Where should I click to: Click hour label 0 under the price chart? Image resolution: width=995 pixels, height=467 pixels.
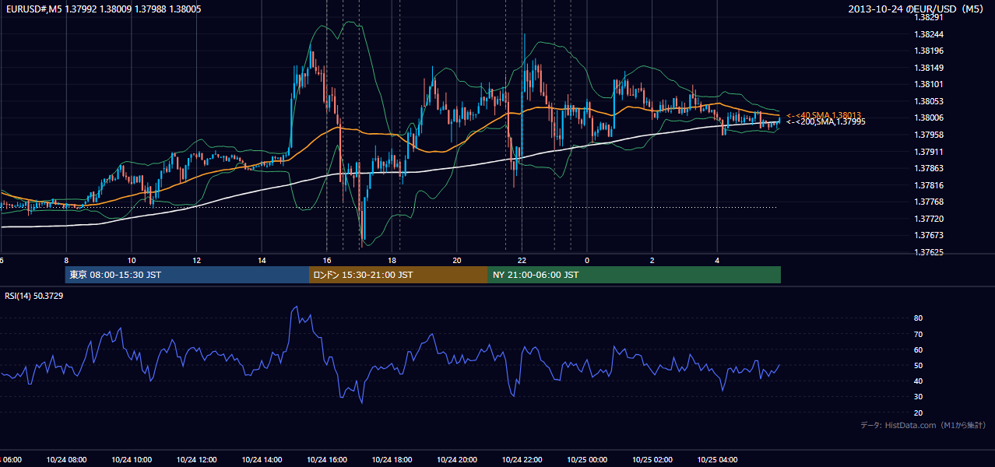587,260
